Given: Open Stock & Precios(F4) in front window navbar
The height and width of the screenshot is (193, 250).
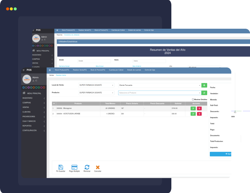Looking at the screenshot, I should point(98,70).
